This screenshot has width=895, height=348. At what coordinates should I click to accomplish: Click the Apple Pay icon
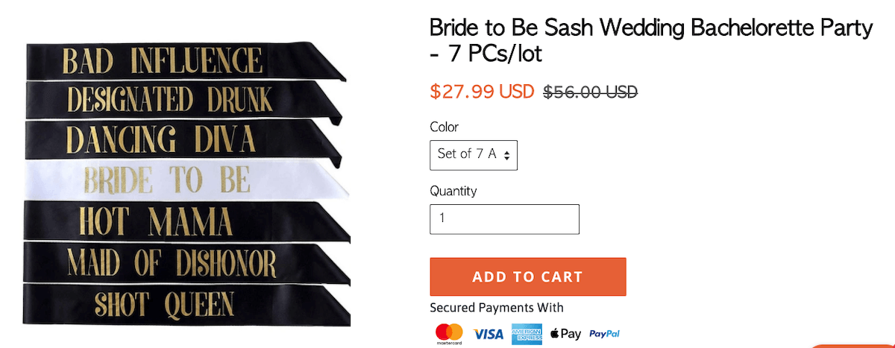pyautogui.click(x=565, y=334)
